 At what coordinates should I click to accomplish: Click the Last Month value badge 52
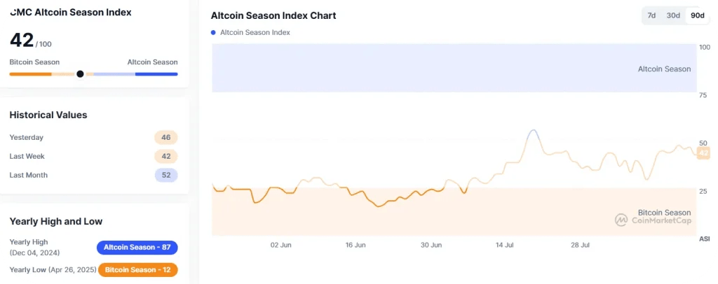tap(166, 176)
